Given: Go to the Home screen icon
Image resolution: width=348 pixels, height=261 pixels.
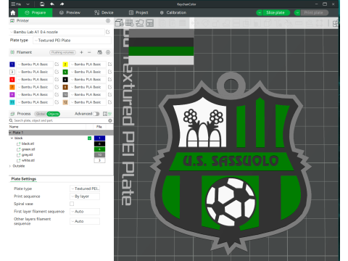Looking at the screenshot, I should 13,12.
